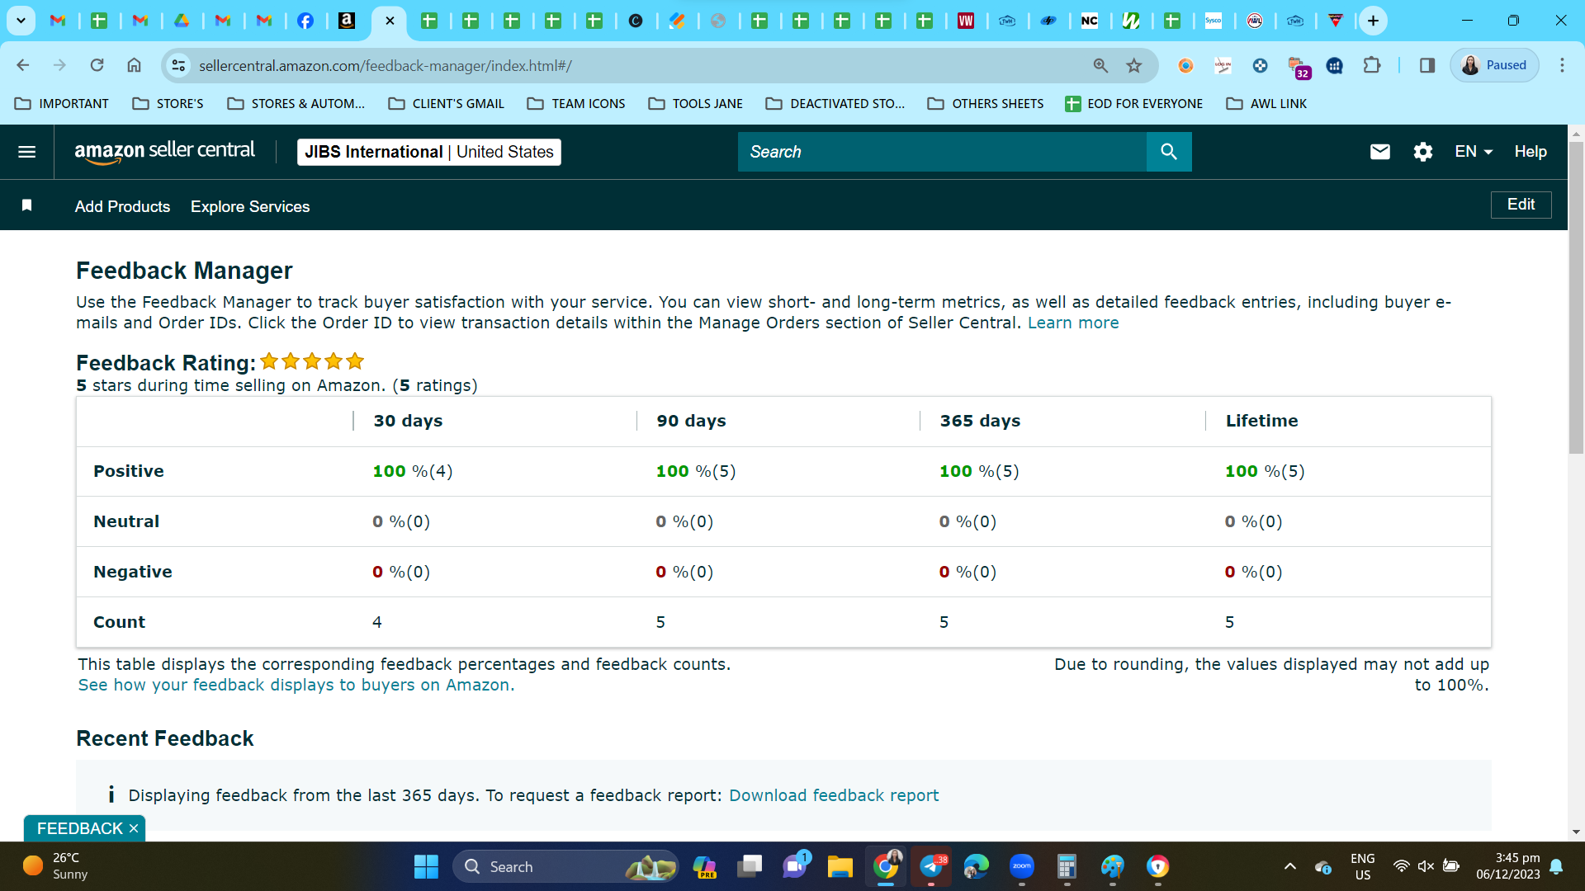Click the Learn more link
Image resolution: width=1585 pixels, height=891 pixels.
[x=1073, y=323]
